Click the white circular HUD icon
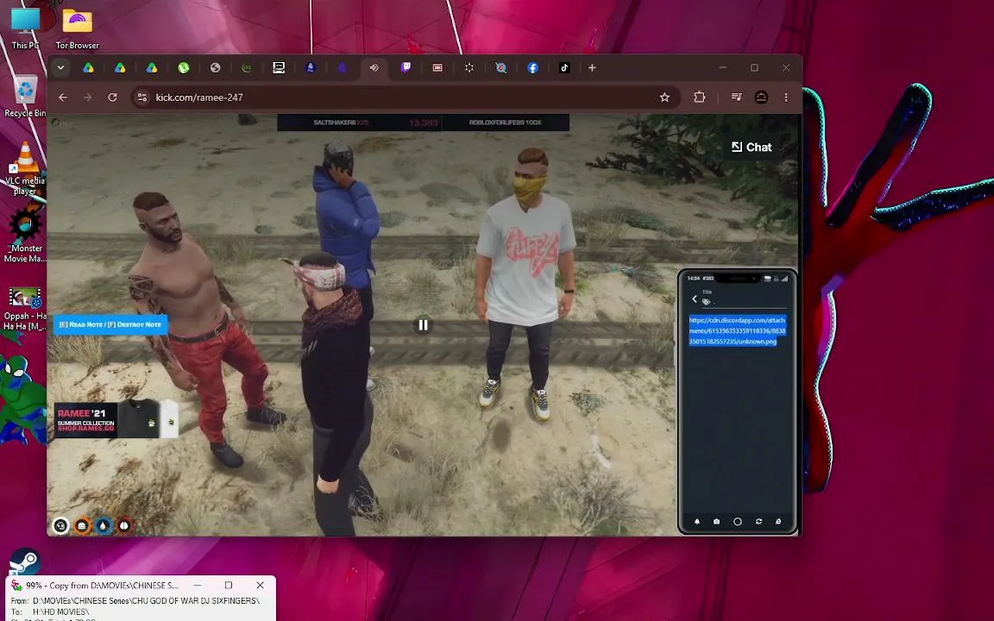 (x=60, y=525)
